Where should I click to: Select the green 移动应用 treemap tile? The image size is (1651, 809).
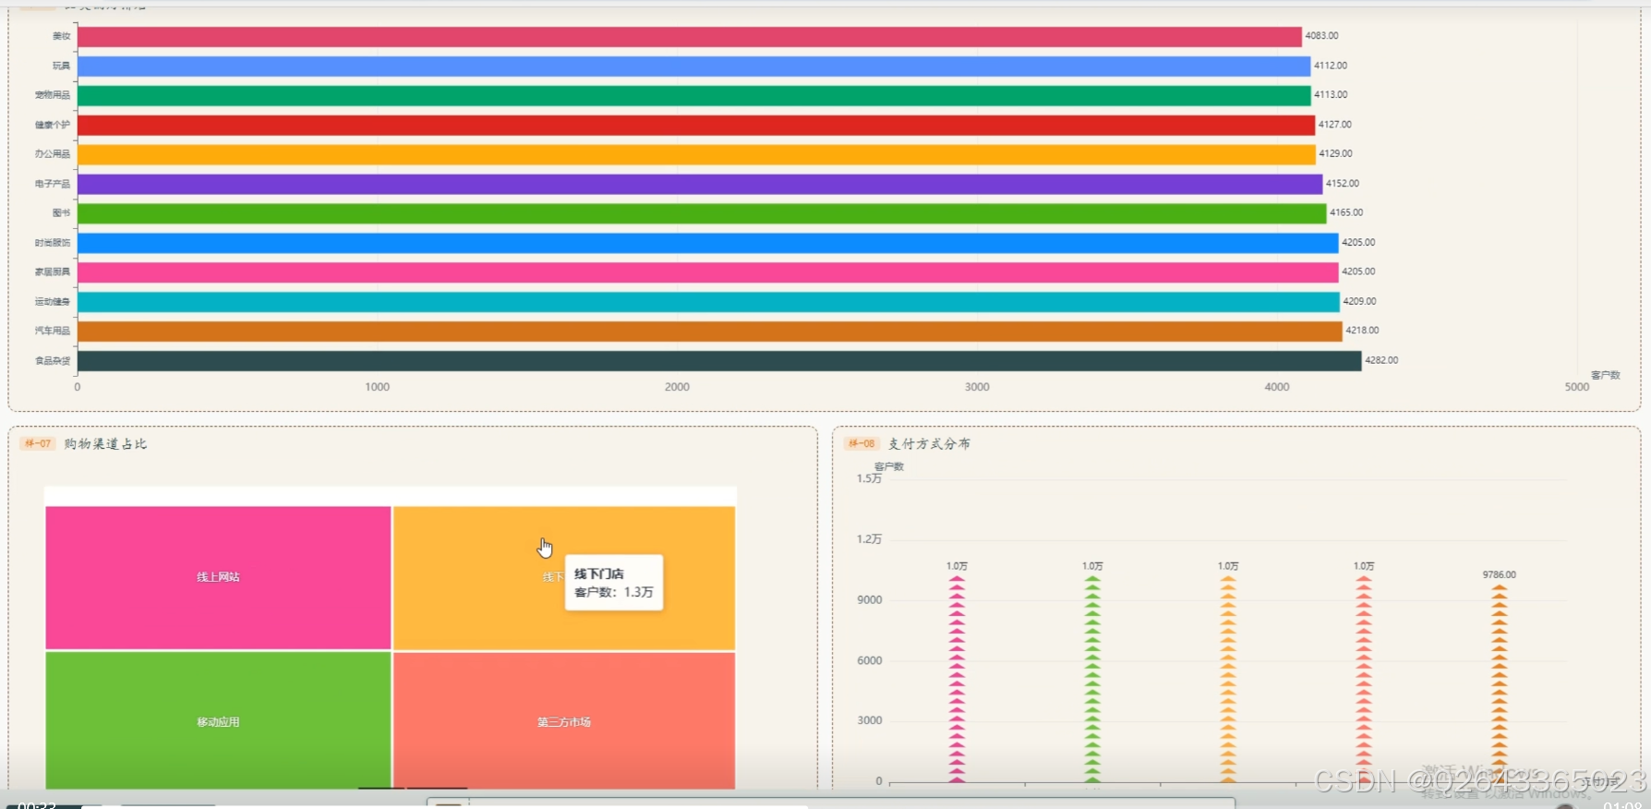[x=218, y=720]
